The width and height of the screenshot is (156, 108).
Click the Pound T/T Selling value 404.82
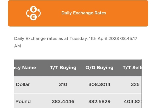[133, 102]
